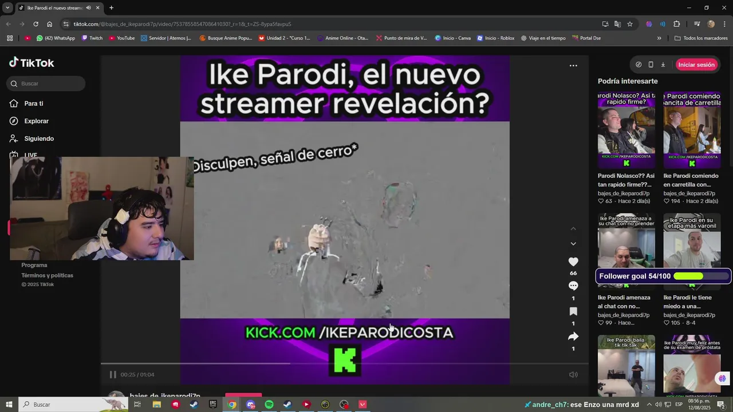Open Inicio - Roblox bookmark
Image resolution: width=733 pixels, height=412 pixels.
click(495, 38)
